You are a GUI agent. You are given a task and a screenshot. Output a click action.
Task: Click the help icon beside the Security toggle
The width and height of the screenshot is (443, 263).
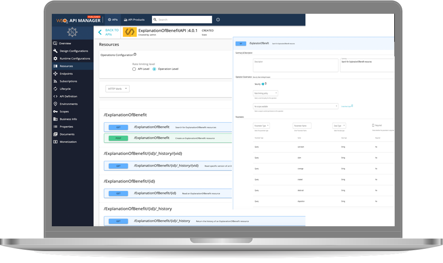click(x=265, y=84)
